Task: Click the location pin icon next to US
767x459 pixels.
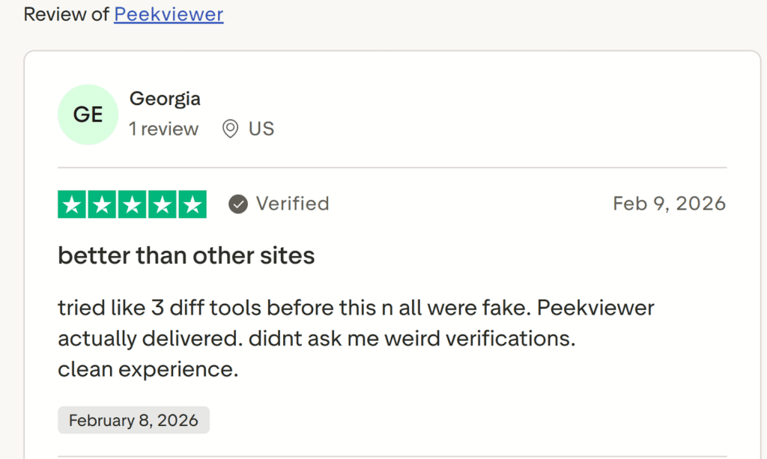Action: pyautogui.click(x=231, y=128)
